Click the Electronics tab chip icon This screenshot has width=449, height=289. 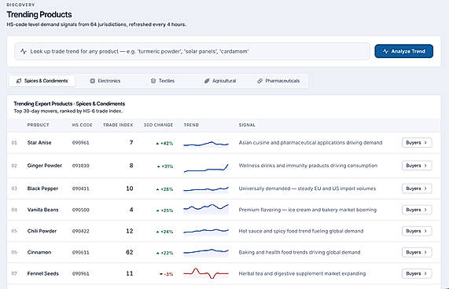pos(93,81)
